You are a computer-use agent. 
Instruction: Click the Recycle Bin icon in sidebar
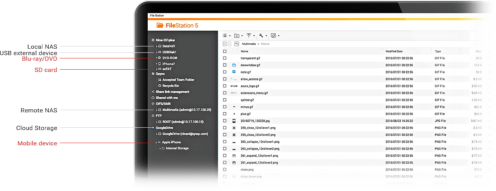tap(160, 86)
